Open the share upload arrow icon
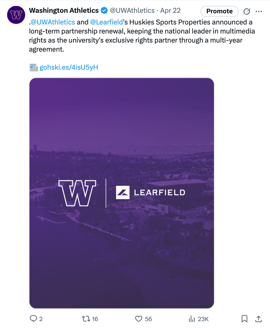 [x=259, y=319]
